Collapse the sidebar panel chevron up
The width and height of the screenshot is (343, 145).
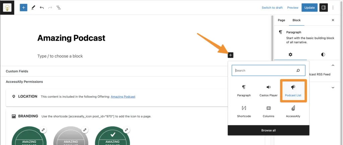click(x=333, y=66)
